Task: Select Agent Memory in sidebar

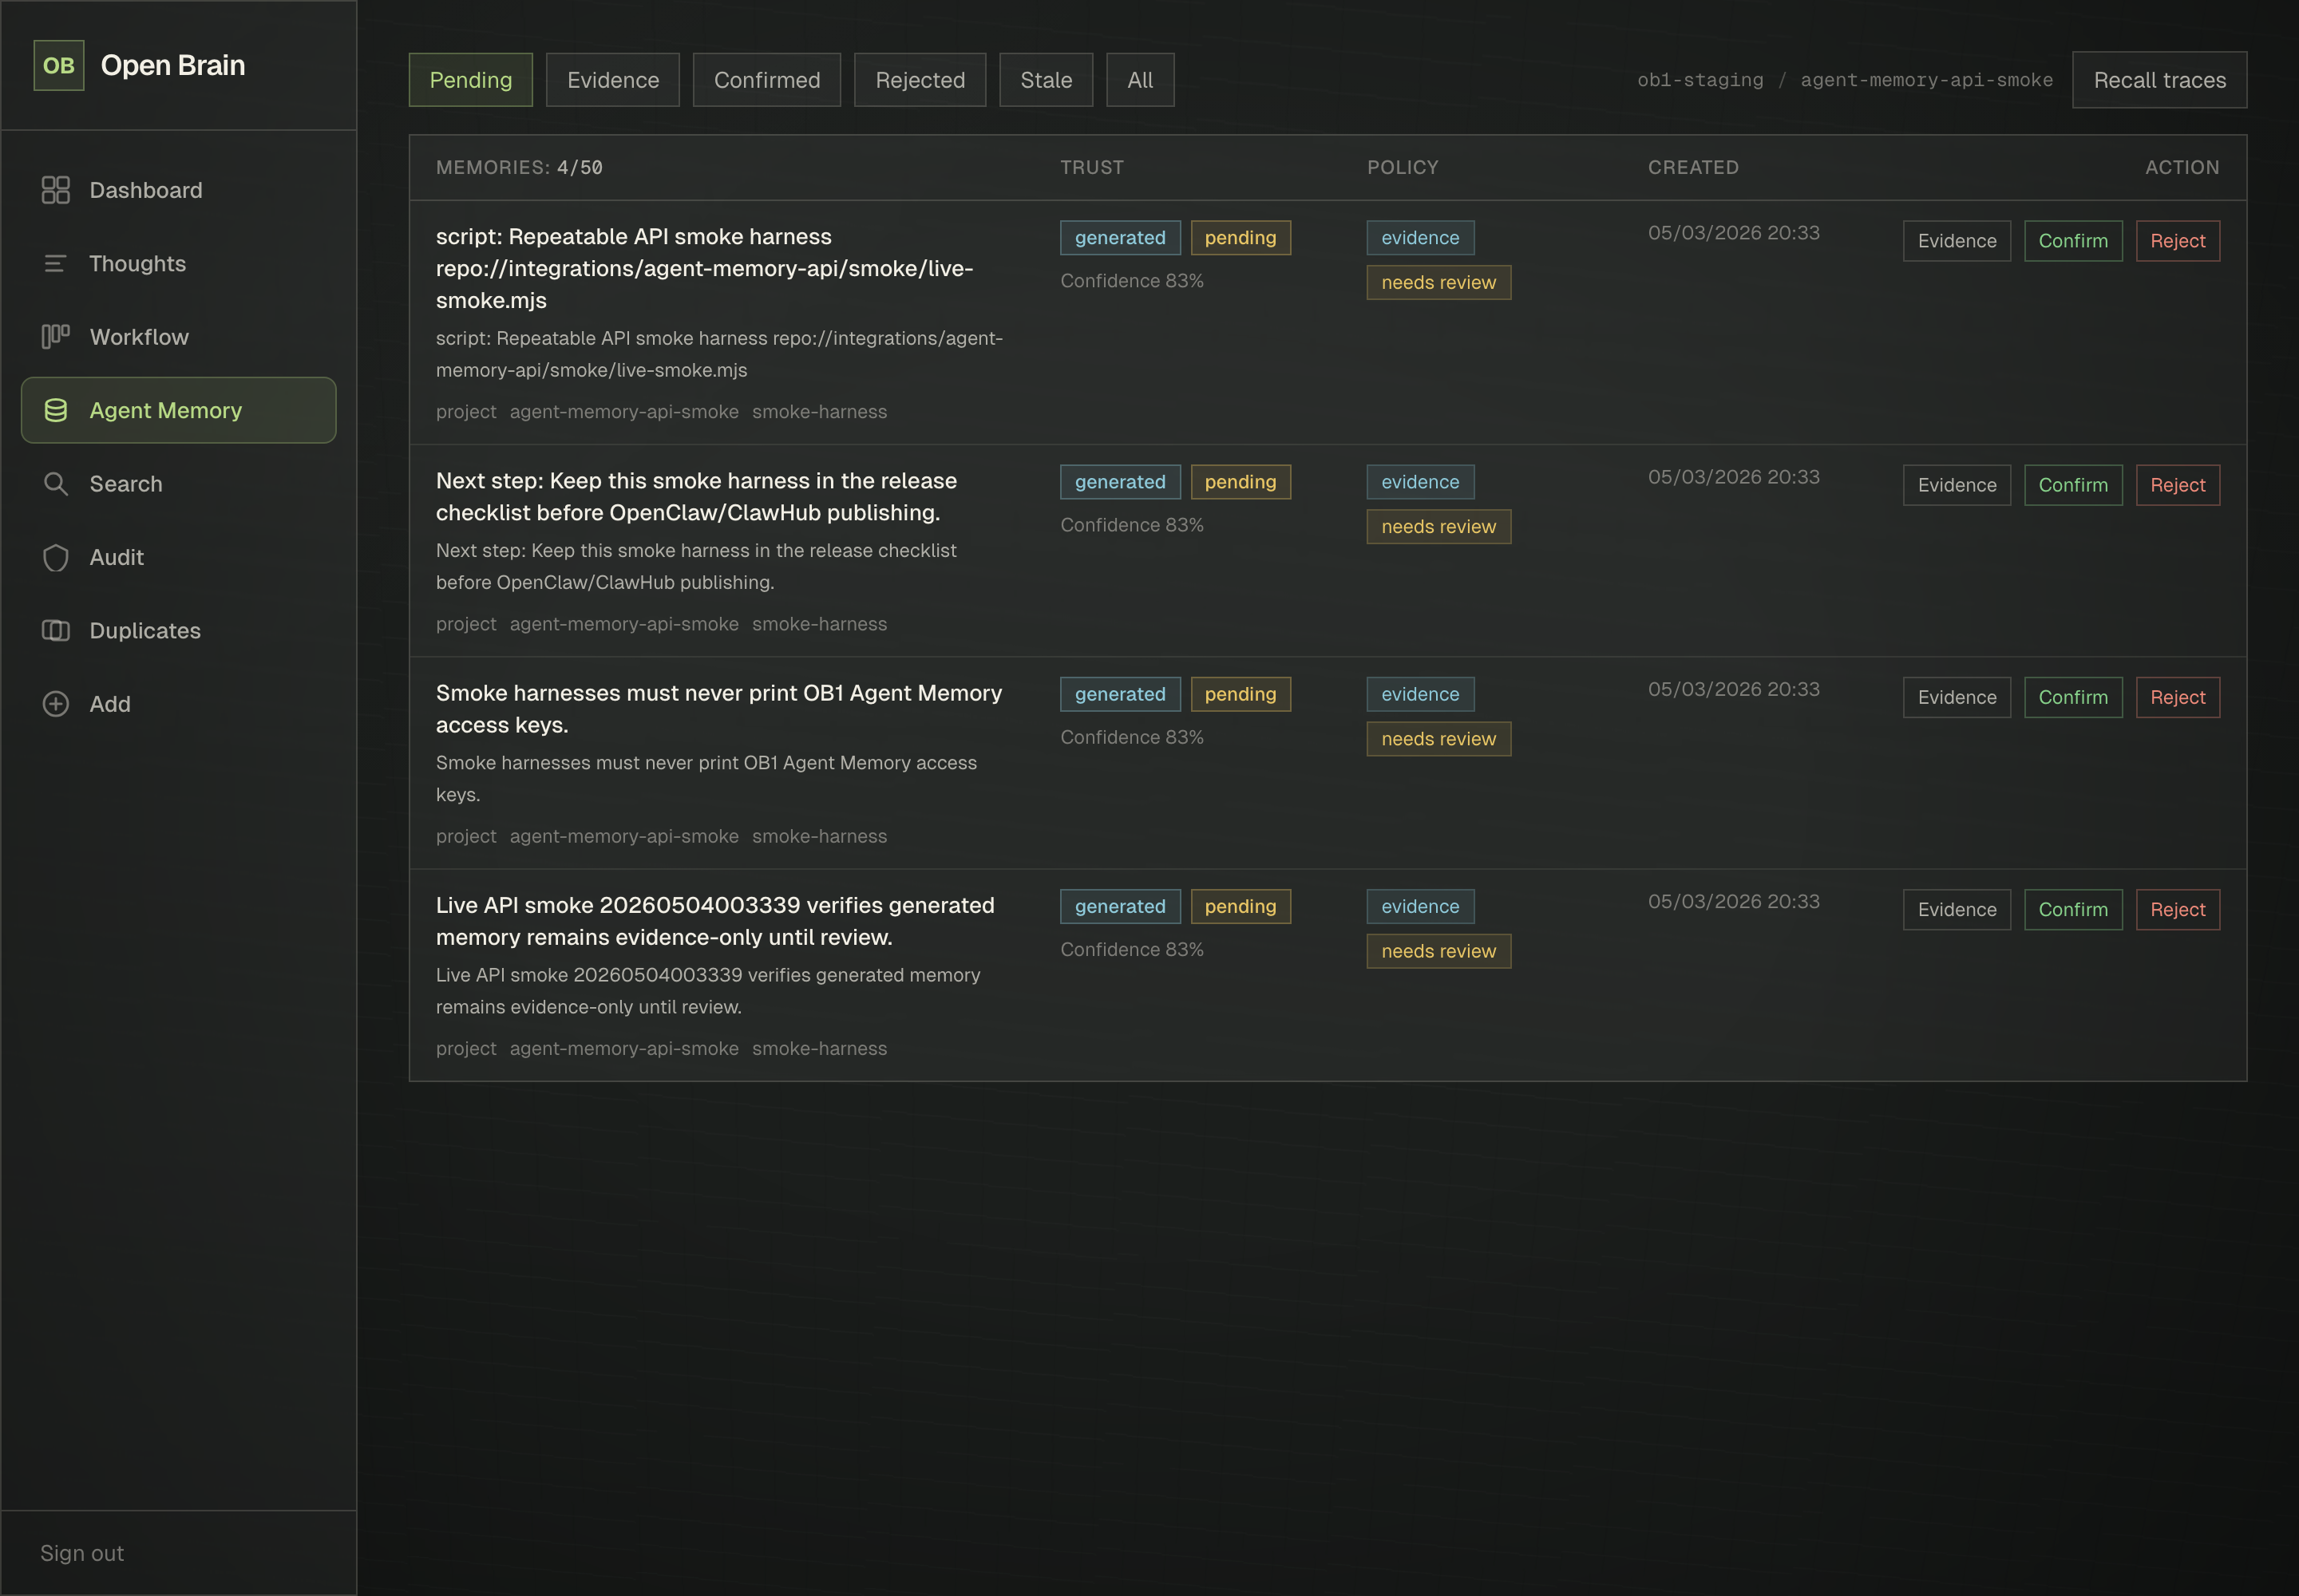Action: [179, 410]
